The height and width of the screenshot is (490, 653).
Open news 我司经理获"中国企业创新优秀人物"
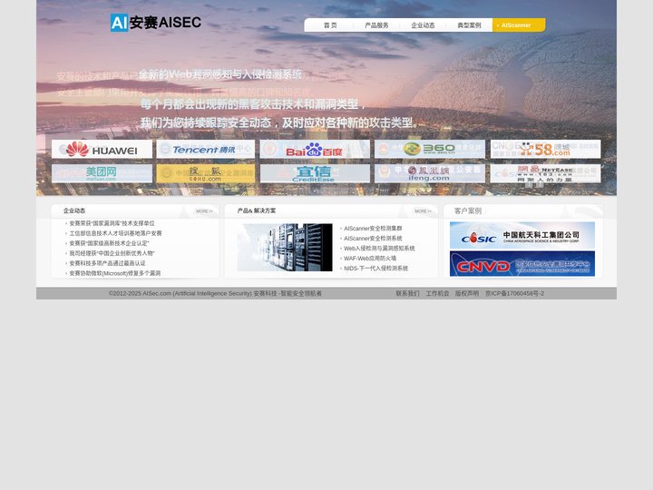[112, 253]
